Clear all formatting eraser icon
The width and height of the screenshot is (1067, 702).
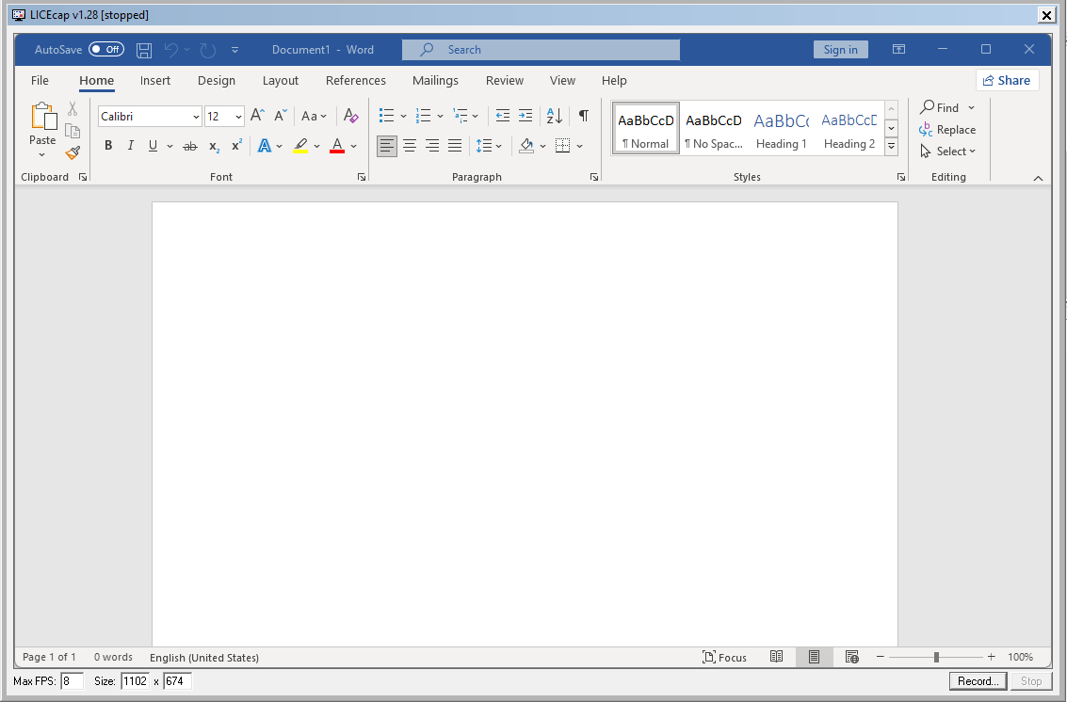pos(350,116)
